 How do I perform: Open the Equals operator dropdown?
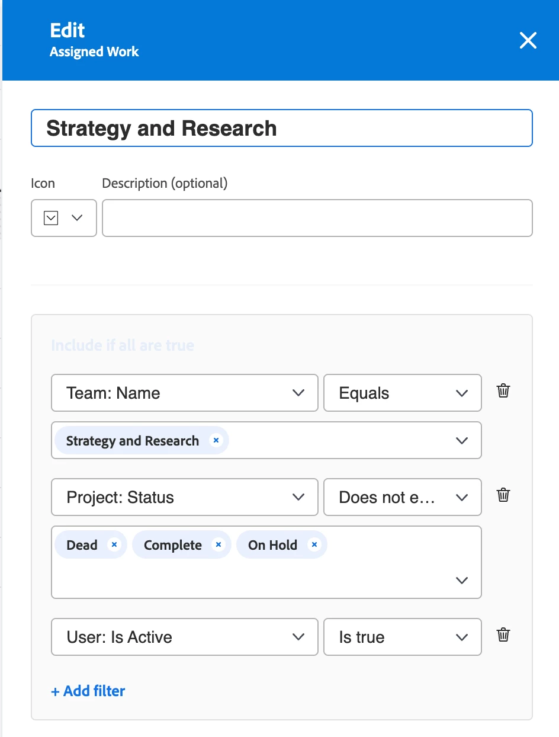(402, 393)
